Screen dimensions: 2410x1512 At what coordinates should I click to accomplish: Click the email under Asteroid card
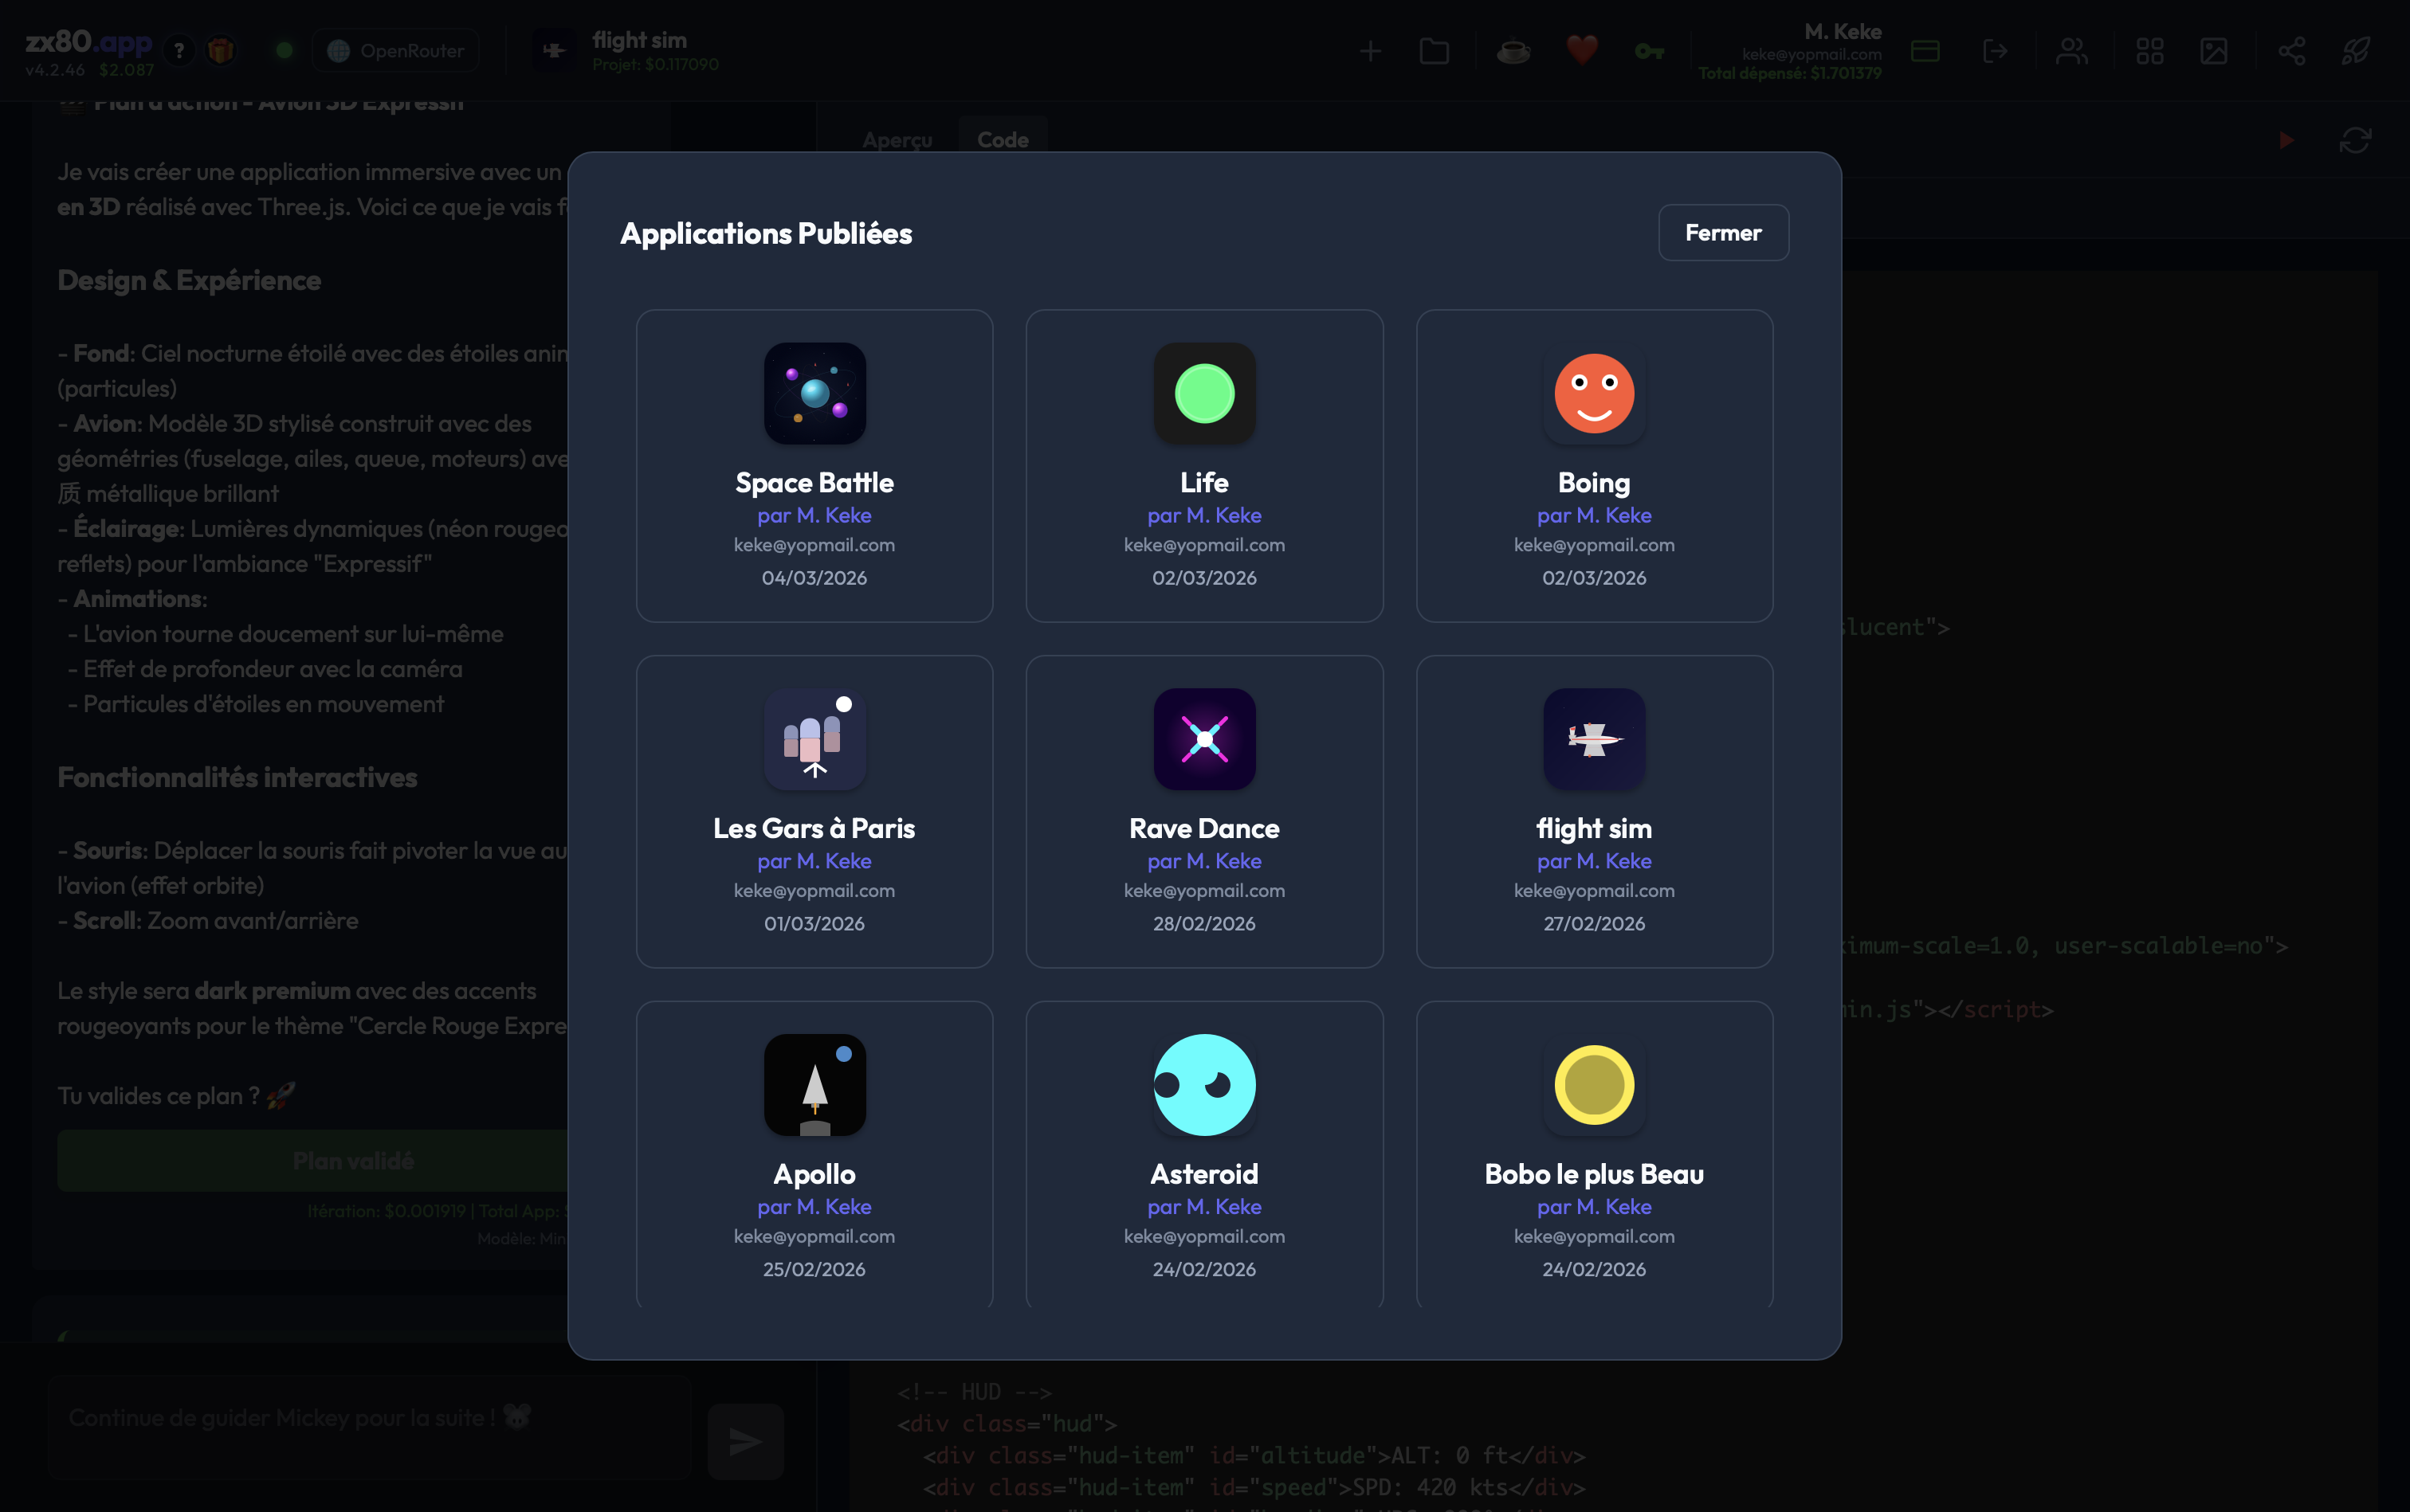[x=1204, y=1236]
